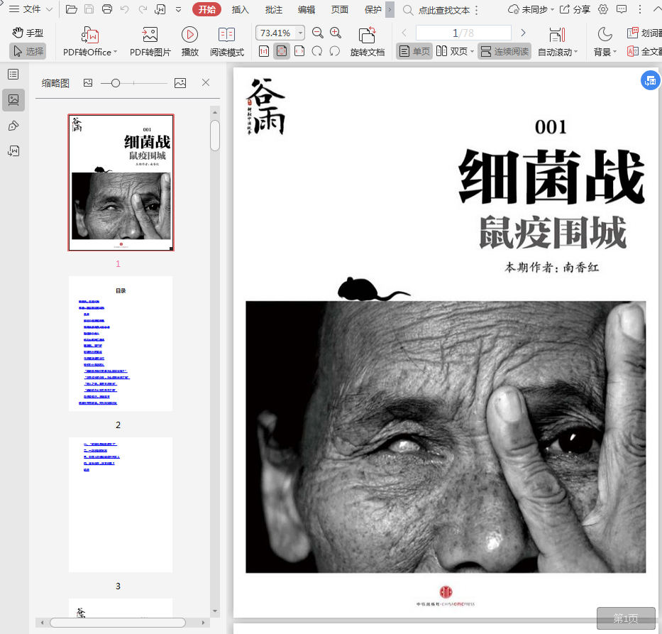Click the zoom out magnifier icon
Image resolution: width=662 pixels, height=634 pixels.
point(318,33)
